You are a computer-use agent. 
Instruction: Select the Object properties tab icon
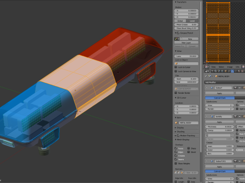226,71
